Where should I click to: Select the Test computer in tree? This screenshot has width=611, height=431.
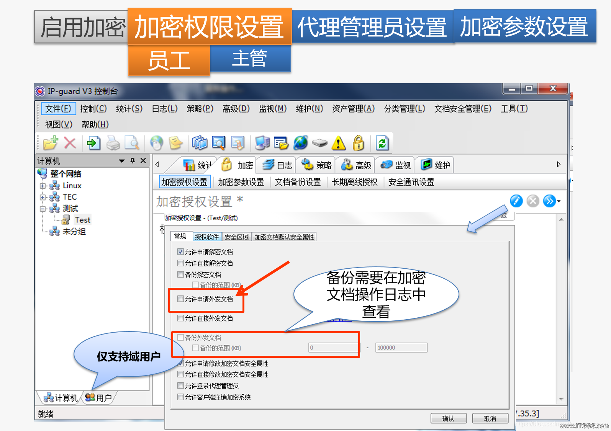[x=83, y=220]
